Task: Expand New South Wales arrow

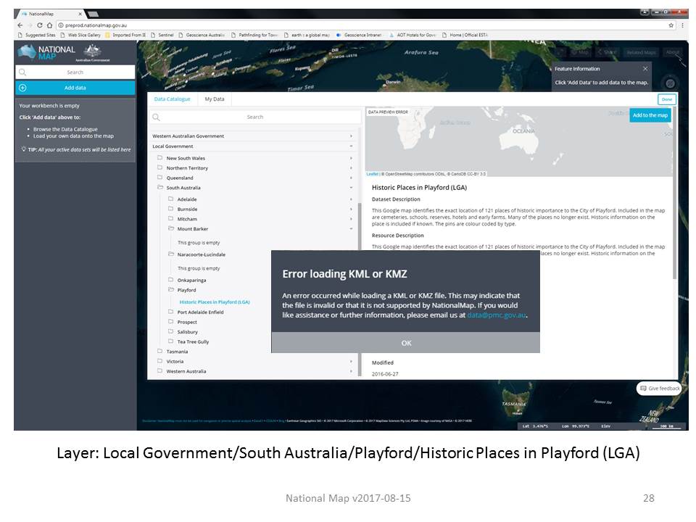Action: 351,158
